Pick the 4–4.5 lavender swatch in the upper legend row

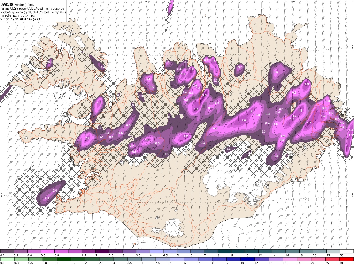pos(157,251)
